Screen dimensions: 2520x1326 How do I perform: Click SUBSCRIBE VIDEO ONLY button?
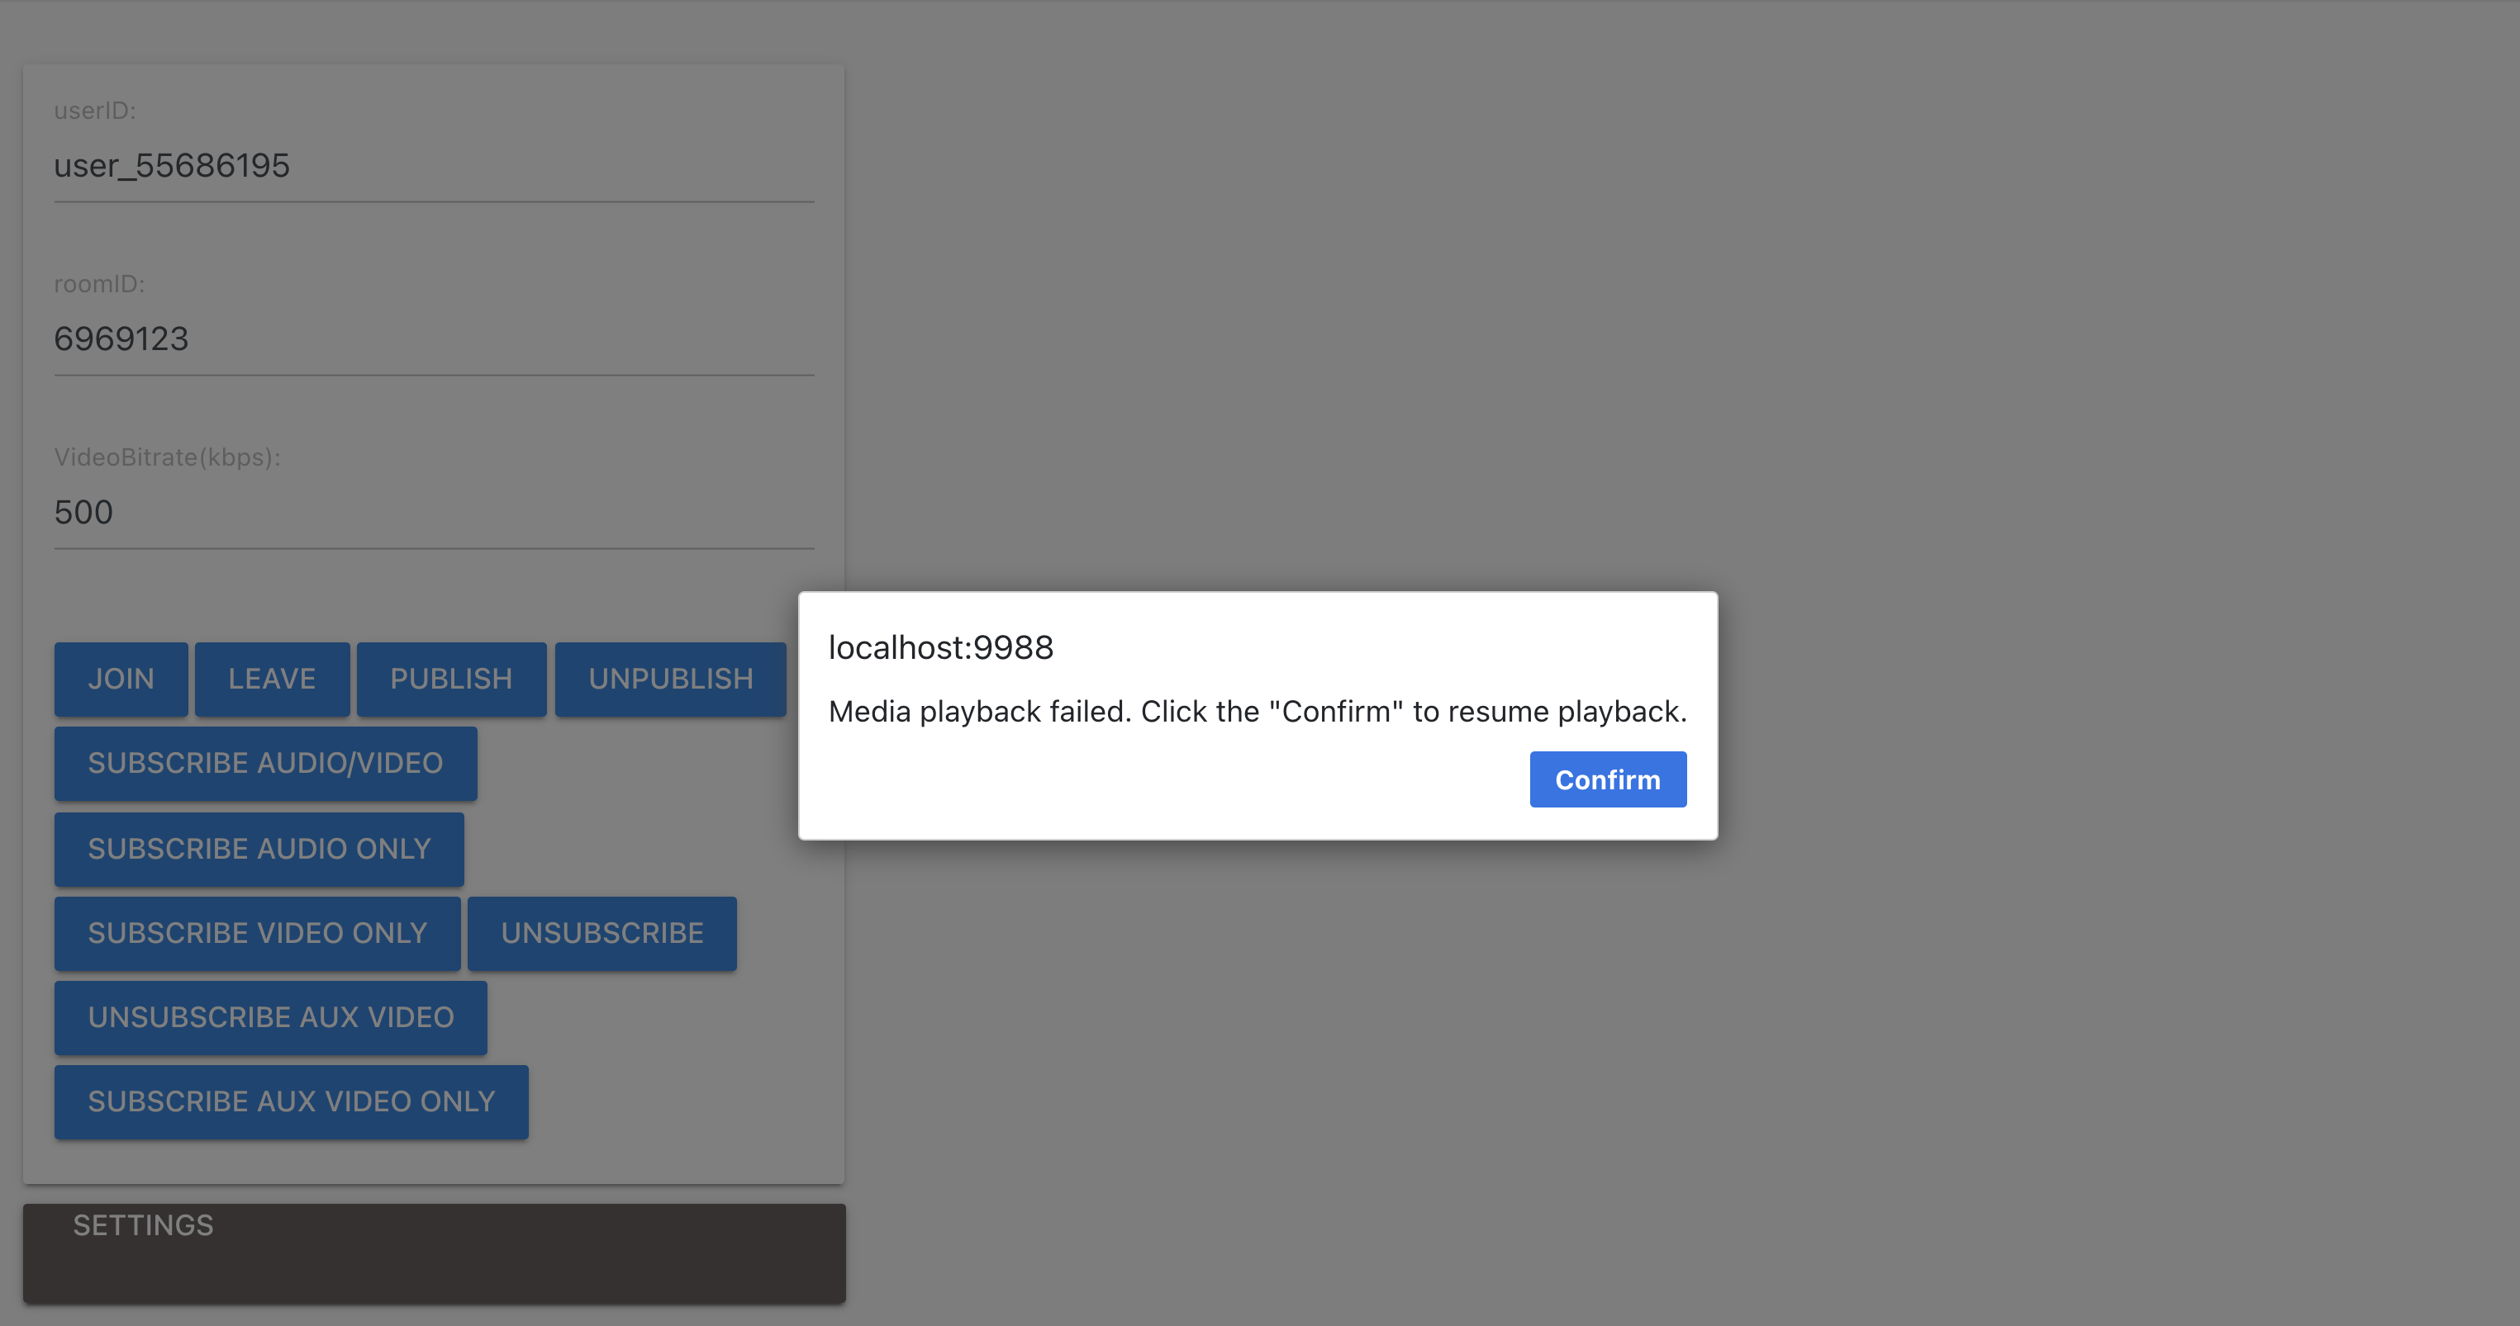(257, 933)
